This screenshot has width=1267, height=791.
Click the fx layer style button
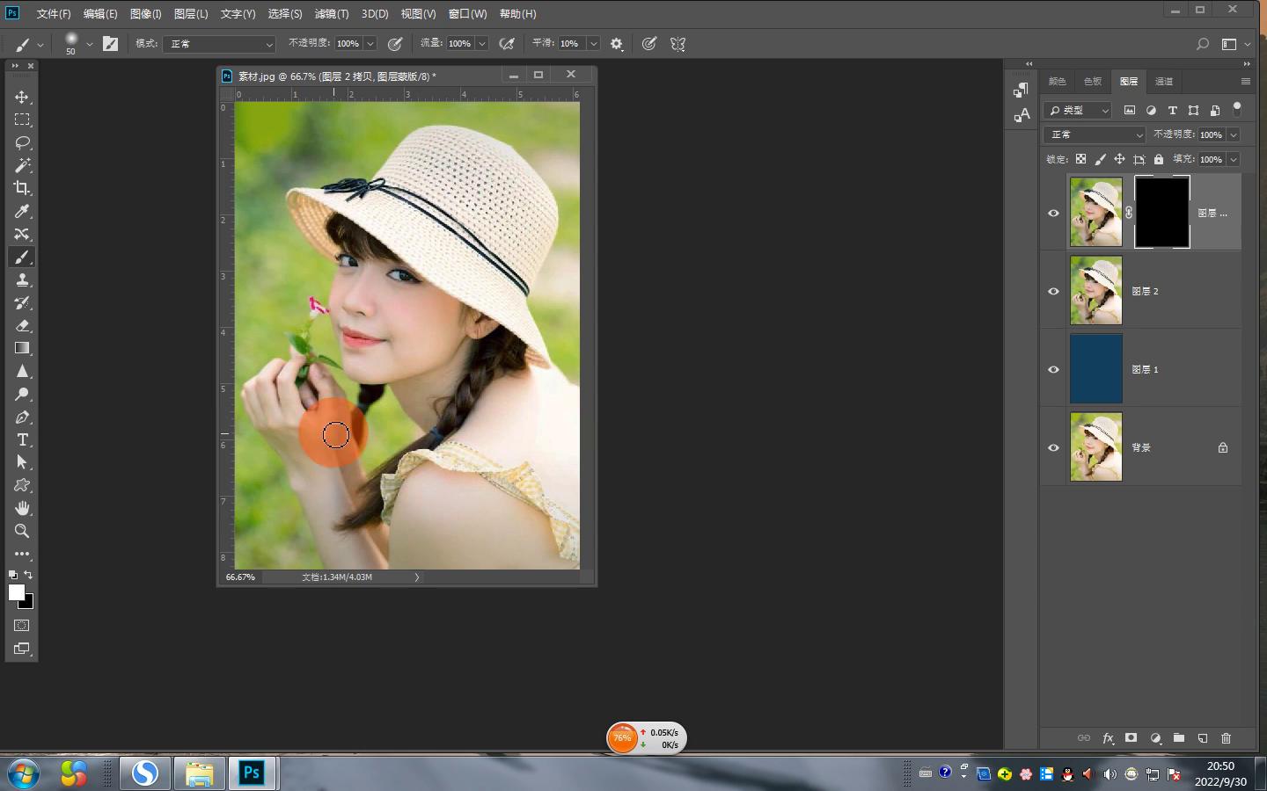click(1108, 738)
